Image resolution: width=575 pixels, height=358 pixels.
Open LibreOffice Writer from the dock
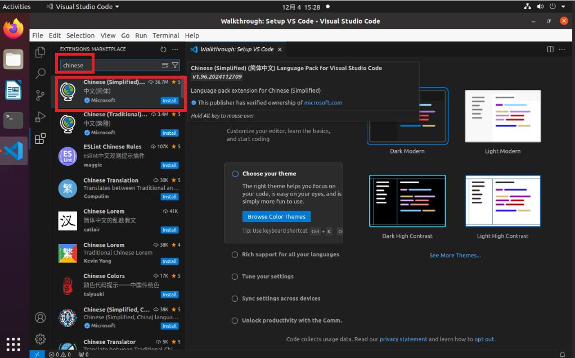[14, 90]
